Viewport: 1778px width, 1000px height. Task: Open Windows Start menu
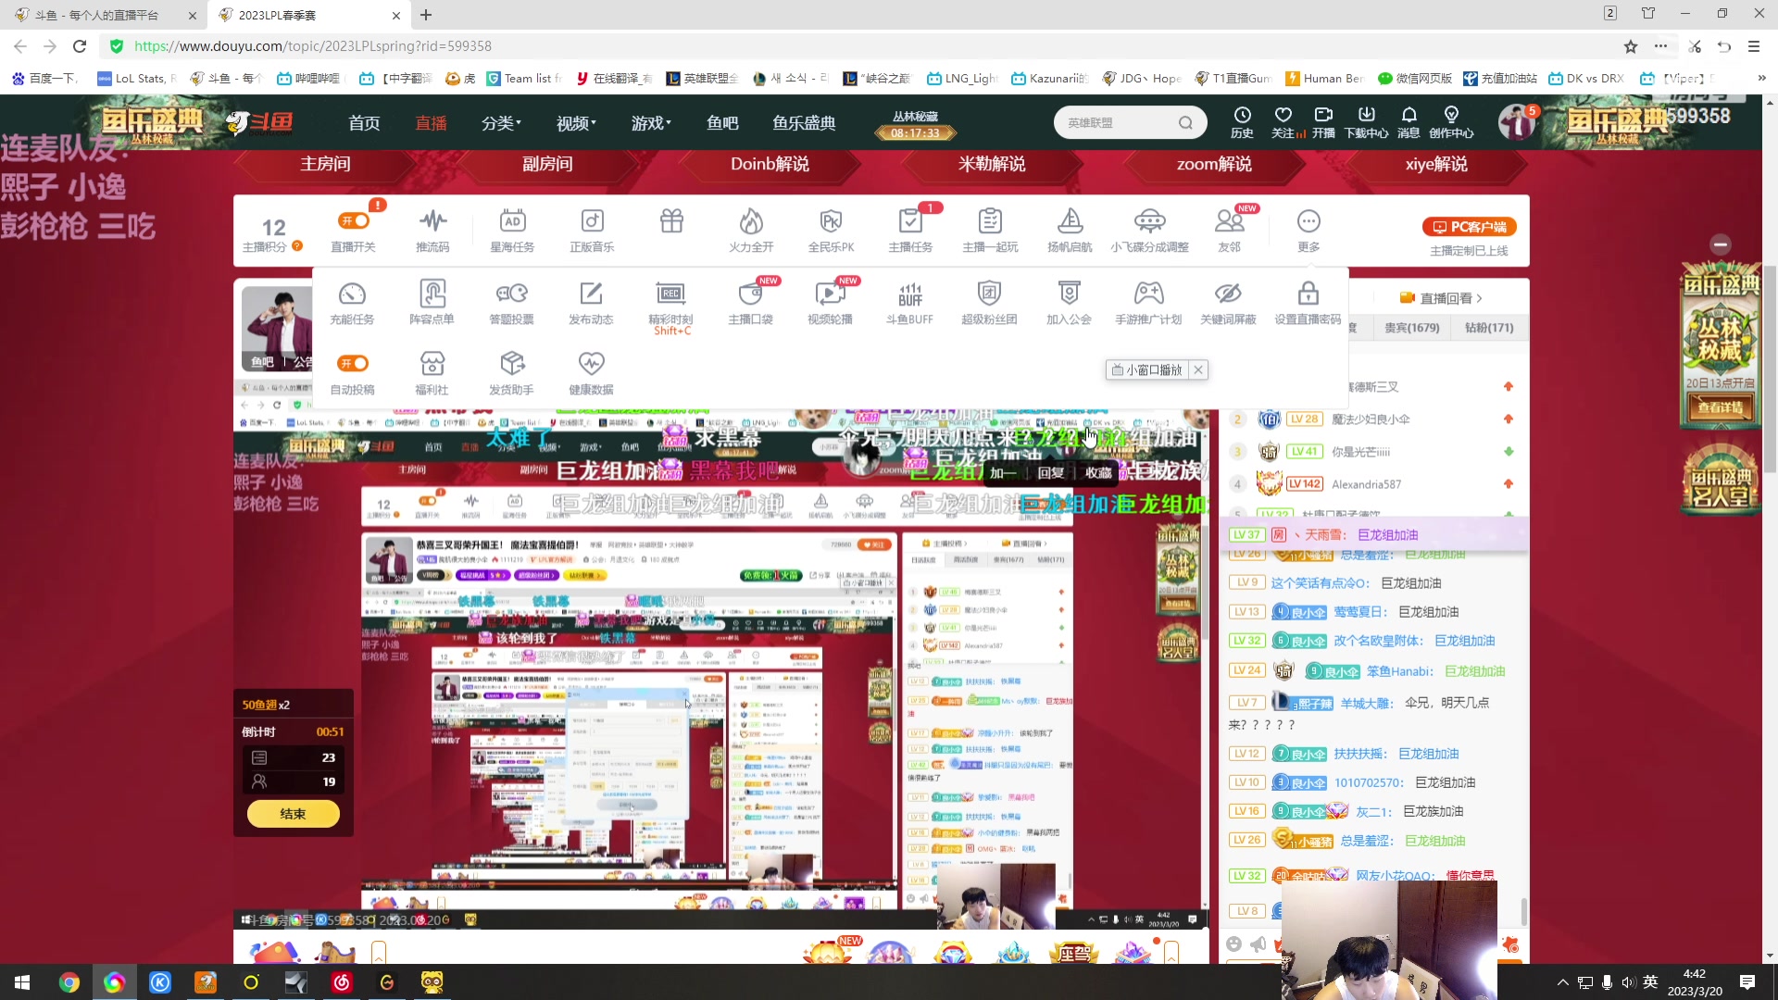tap(22, 982)
